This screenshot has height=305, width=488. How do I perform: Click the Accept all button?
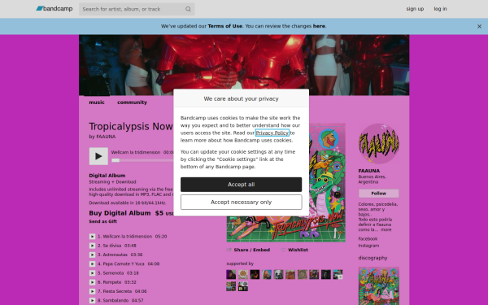pyautogui.click(x=242, y=185)
